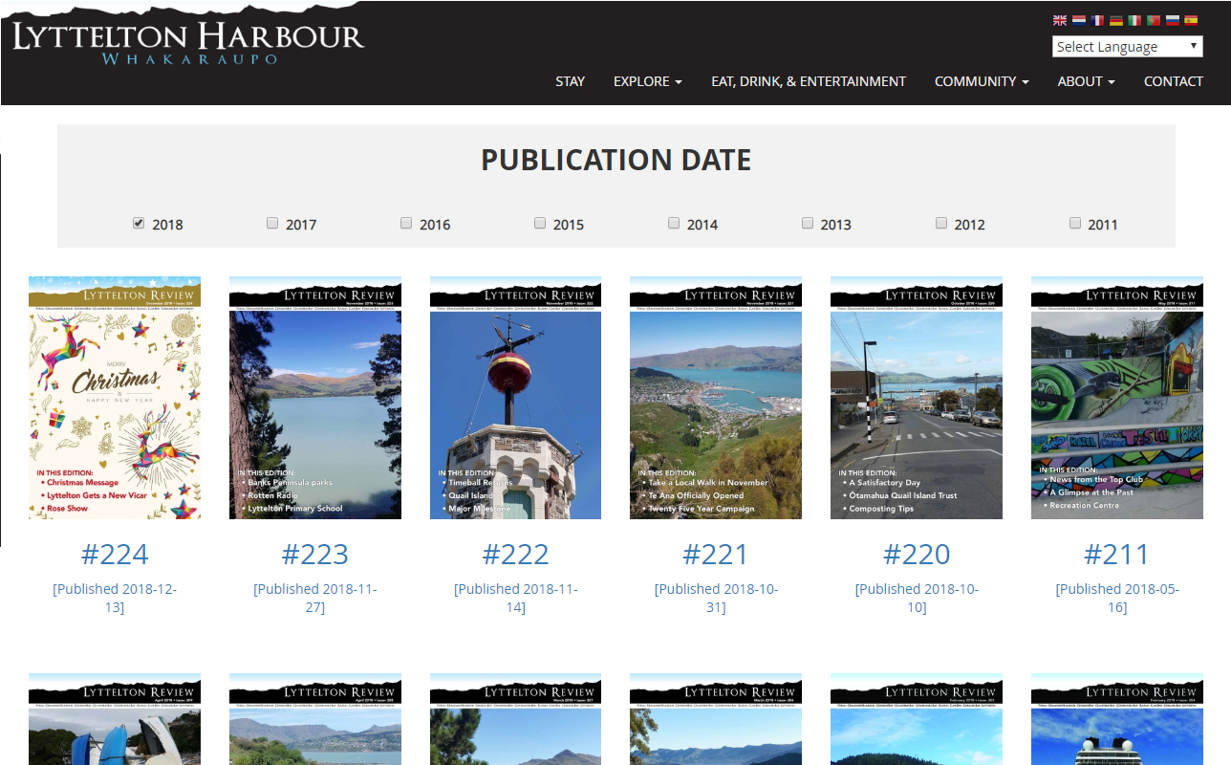
Task: View the Timeball Returns cover image
Action: (516, 398)
